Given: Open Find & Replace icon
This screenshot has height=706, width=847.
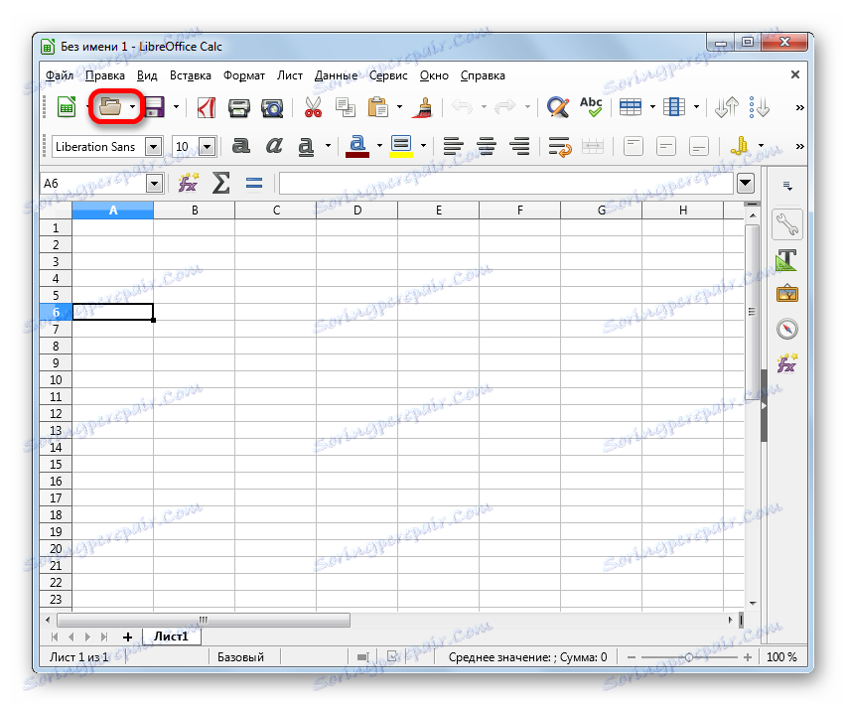Looking at the screenshot, I should (x=557, y=107).
